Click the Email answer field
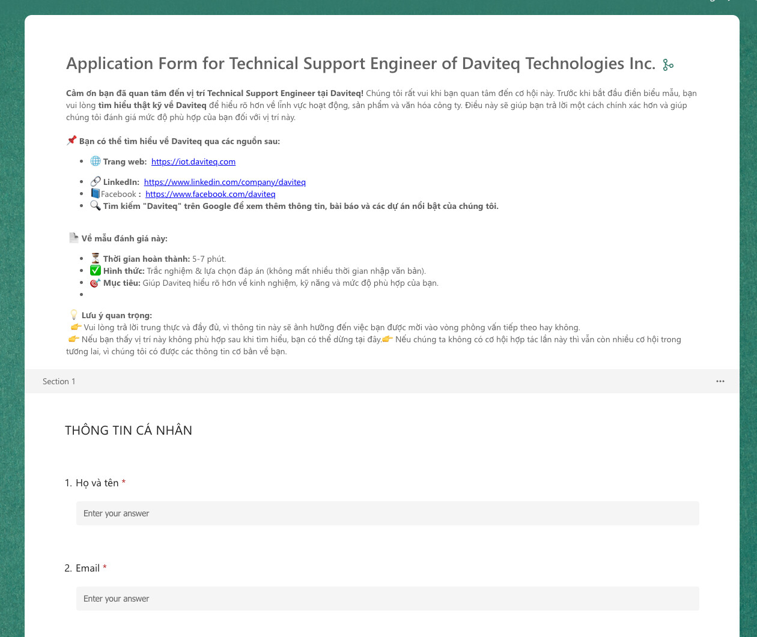757x637 pixels. [388, 599]
